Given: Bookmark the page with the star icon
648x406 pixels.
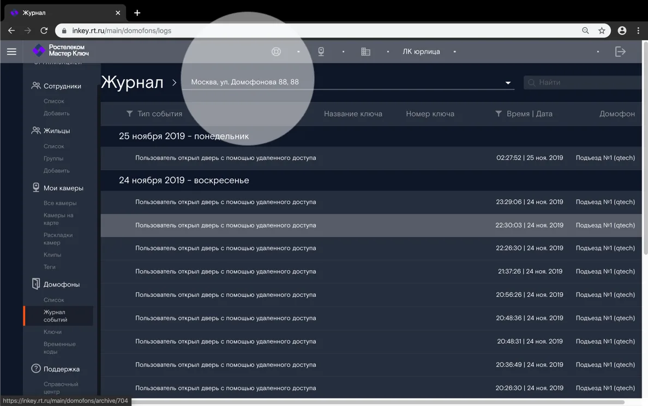Looking at the screenshot, I should coord(602,31).
